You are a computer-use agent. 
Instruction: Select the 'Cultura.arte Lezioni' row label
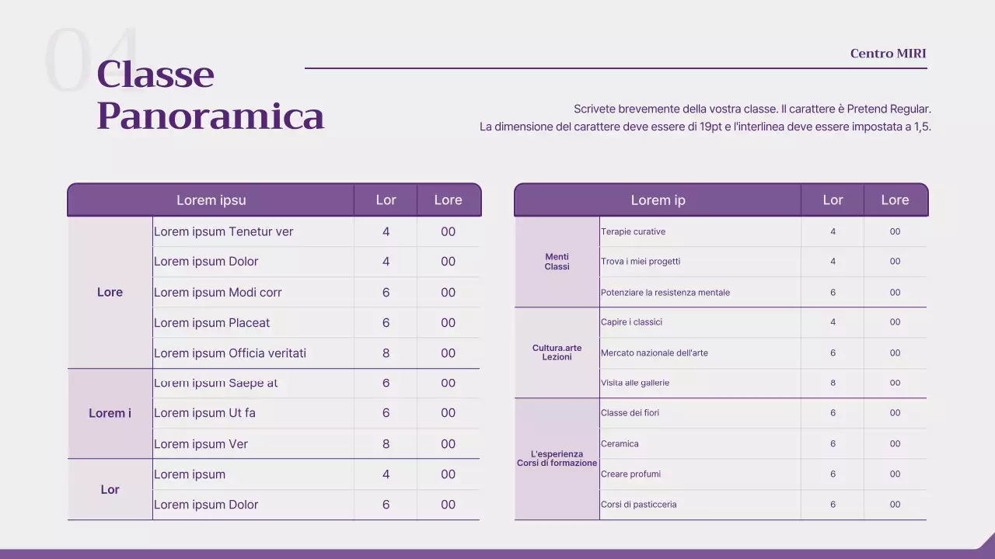click(x=557, y=352)
